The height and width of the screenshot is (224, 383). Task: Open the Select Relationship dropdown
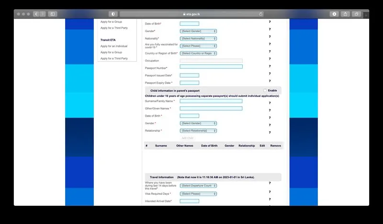[x=198, y=130]
